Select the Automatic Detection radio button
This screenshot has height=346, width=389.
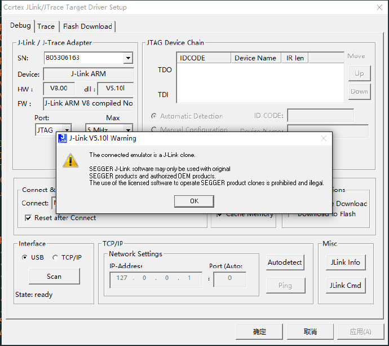pos(154,116)
